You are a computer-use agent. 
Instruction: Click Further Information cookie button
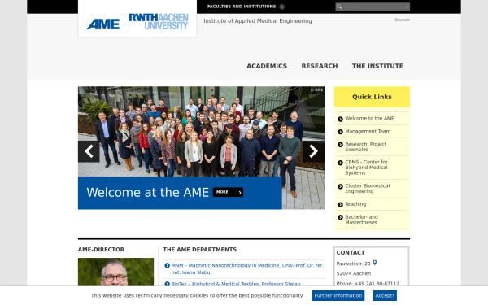click(338, 295)
